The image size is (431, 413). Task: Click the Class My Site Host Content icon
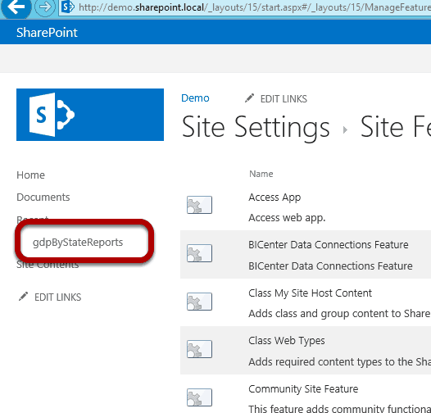(199, 302)
